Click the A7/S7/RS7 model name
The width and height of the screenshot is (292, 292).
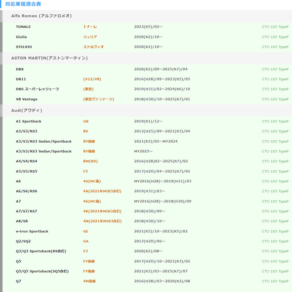[27, 211]
